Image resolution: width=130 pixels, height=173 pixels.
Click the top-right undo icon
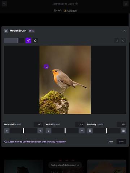click(126, 4)
